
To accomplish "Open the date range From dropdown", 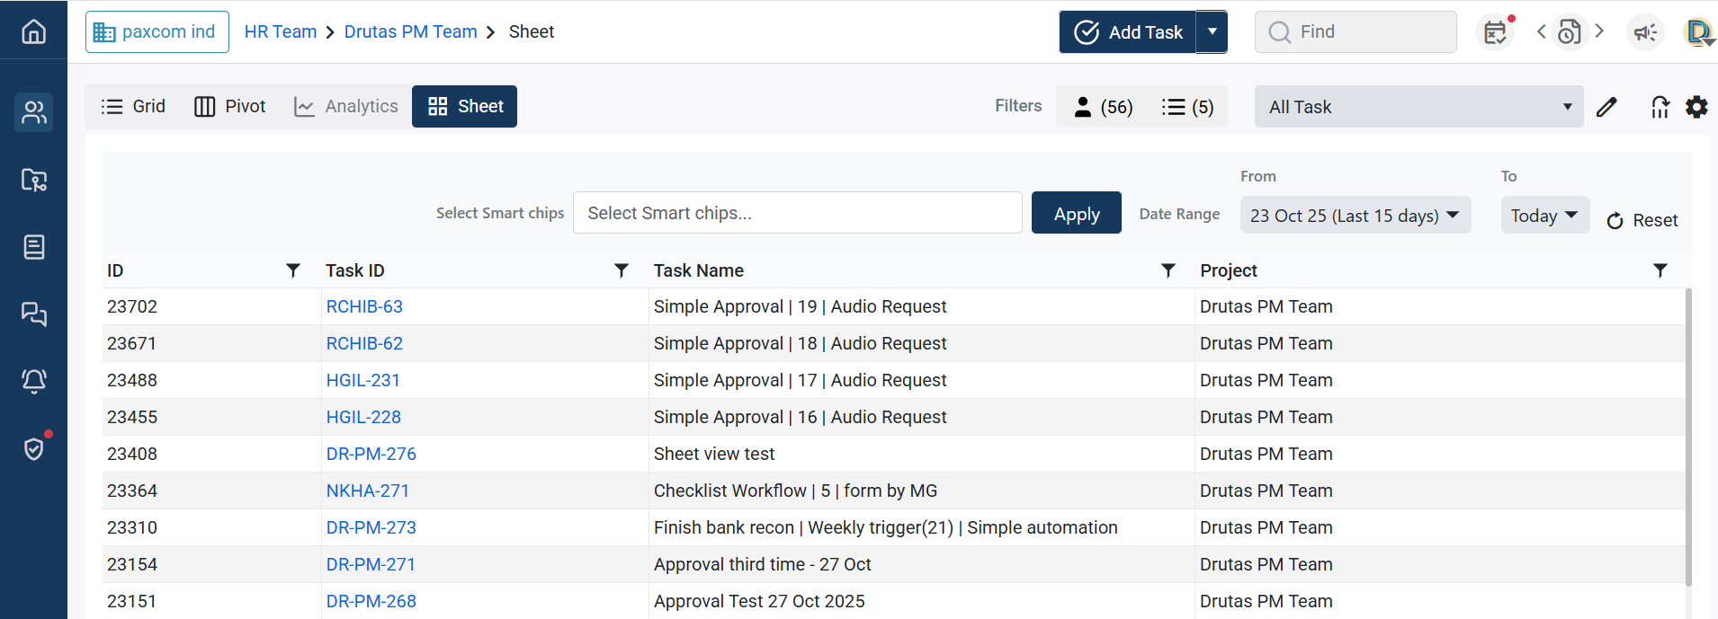I will point(1355,216).
